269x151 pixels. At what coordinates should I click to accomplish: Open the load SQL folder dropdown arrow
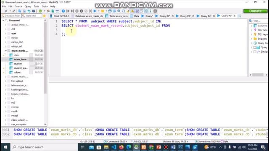pos(106,11)
